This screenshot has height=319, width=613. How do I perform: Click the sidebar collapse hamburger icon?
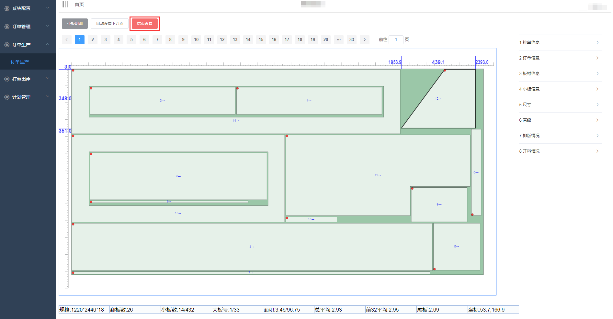tap(65, 4)
